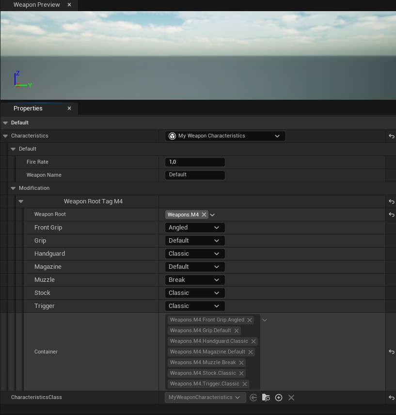Remove Weapons.M4.Handguard.Classic tag

[x=253, y=341]
